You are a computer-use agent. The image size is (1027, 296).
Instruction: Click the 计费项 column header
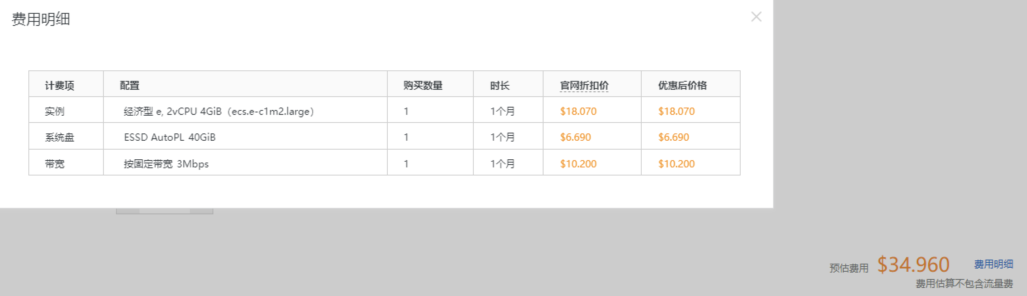pyautogui.click(x=59, y=85)
